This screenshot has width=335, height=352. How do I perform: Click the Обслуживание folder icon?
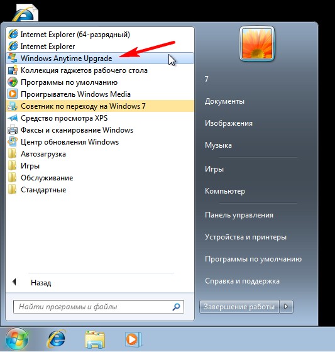coord(13,178)
